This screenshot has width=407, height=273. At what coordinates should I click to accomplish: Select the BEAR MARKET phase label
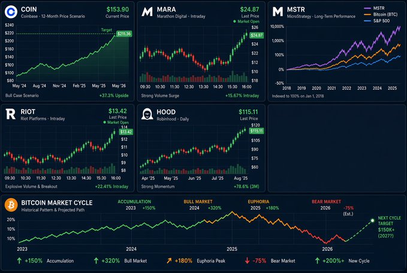(x=326, y=202)
